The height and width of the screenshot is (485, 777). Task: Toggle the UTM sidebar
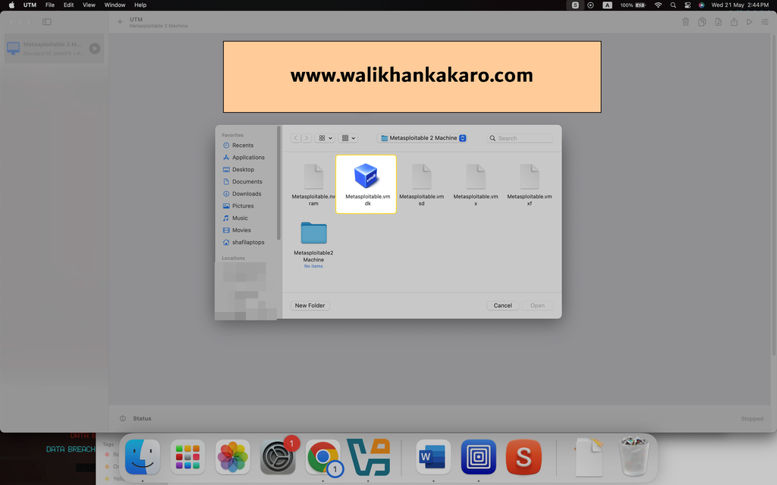click(x=47, y=22)
